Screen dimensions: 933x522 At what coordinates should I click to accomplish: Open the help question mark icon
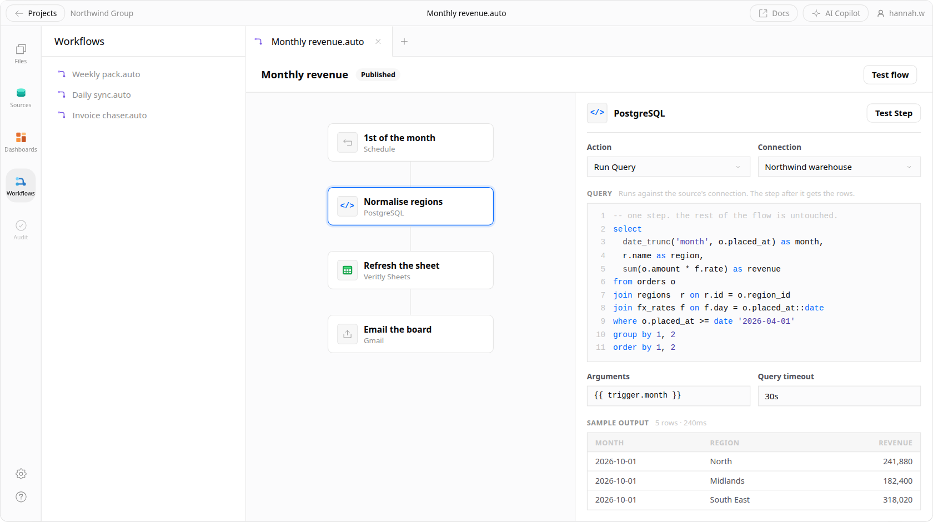click(21, 497)
